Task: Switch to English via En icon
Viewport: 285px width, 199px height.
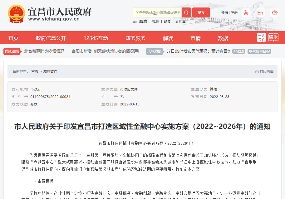Action: click(260, 13)
